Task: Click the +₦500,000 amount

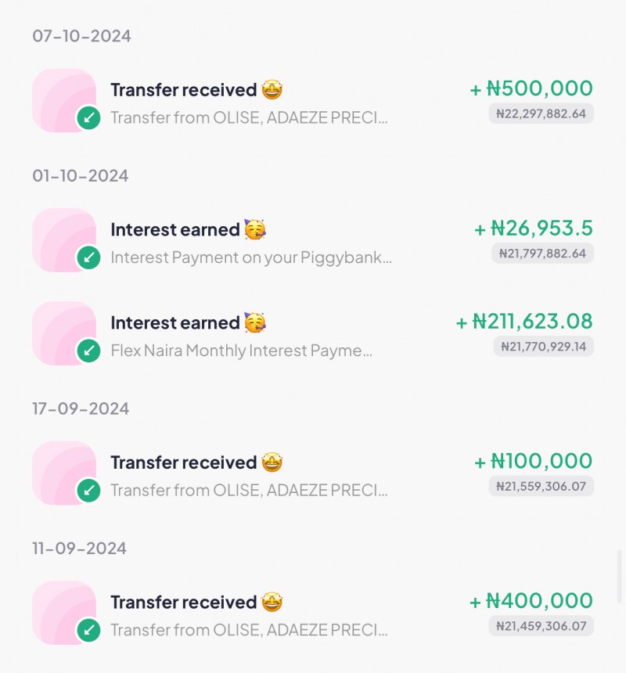Action: pyautogui.click(x=531, y=88)
